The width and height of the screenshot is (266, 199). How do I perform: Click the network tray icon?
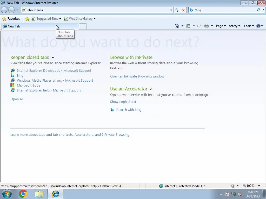click(x=234, y=194)
